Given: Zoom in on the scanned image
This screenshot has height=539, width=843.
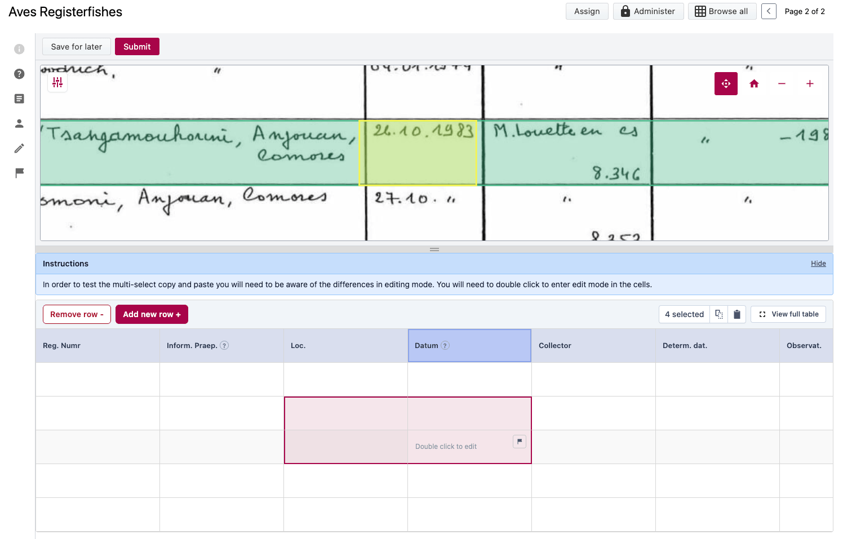Looking at the screenshot, I should tap(810, 83).
